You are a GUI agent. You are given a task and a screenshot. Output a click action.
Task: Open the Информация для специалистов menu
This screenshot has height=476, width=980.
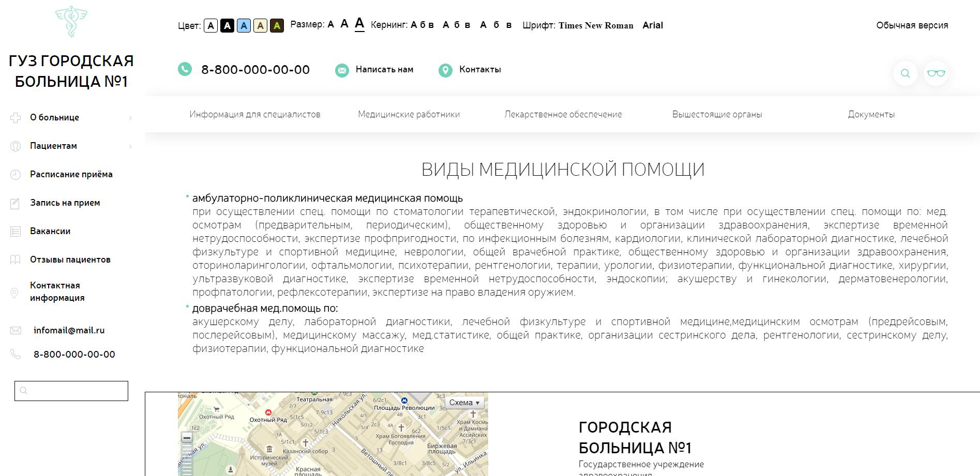[x=255, y=114]
